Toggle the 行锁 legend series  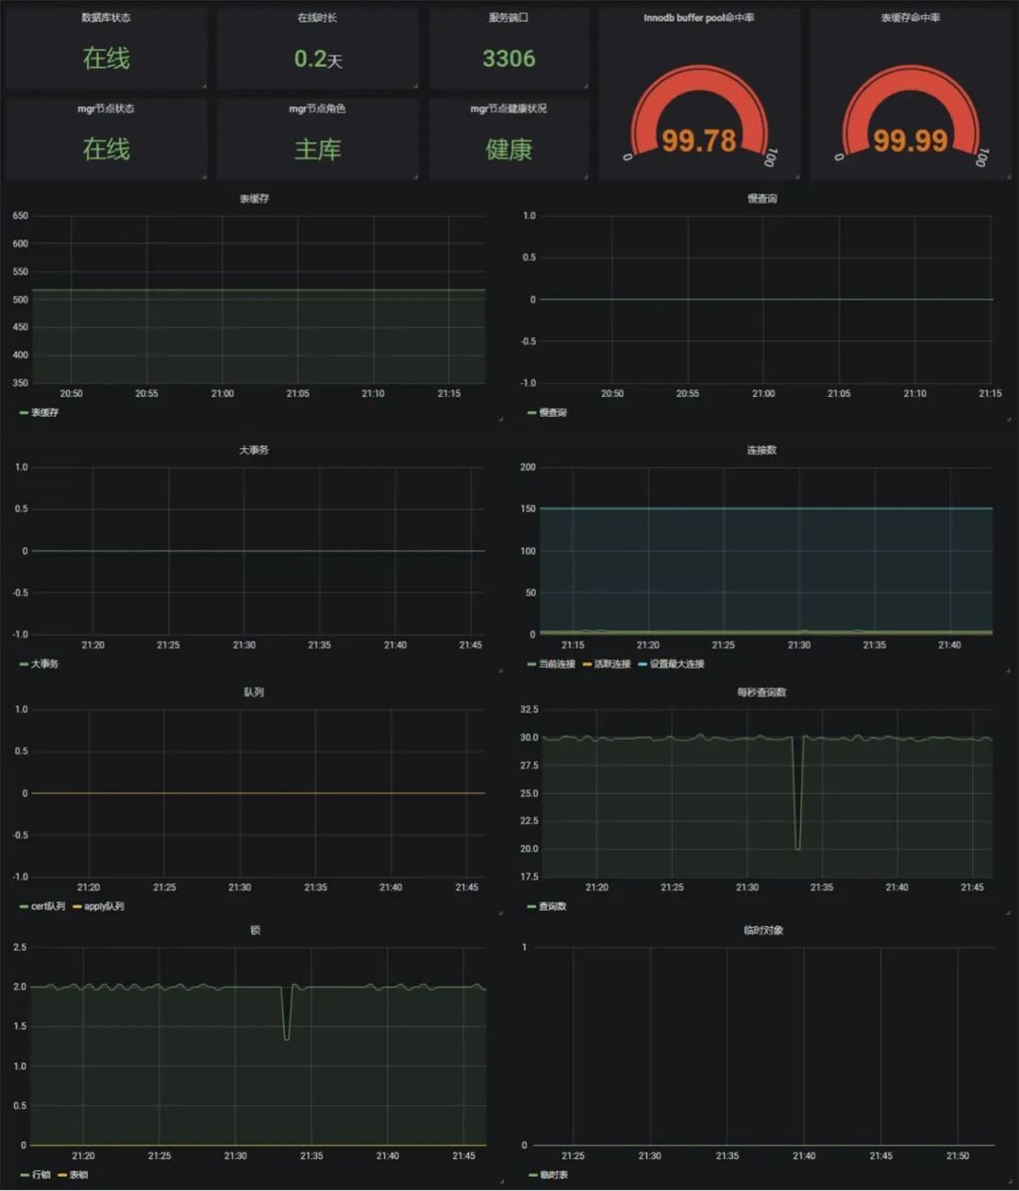[x=41, y=1175]
